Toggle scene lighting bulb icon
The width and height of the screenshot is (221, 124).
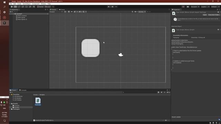pos(69,12)
